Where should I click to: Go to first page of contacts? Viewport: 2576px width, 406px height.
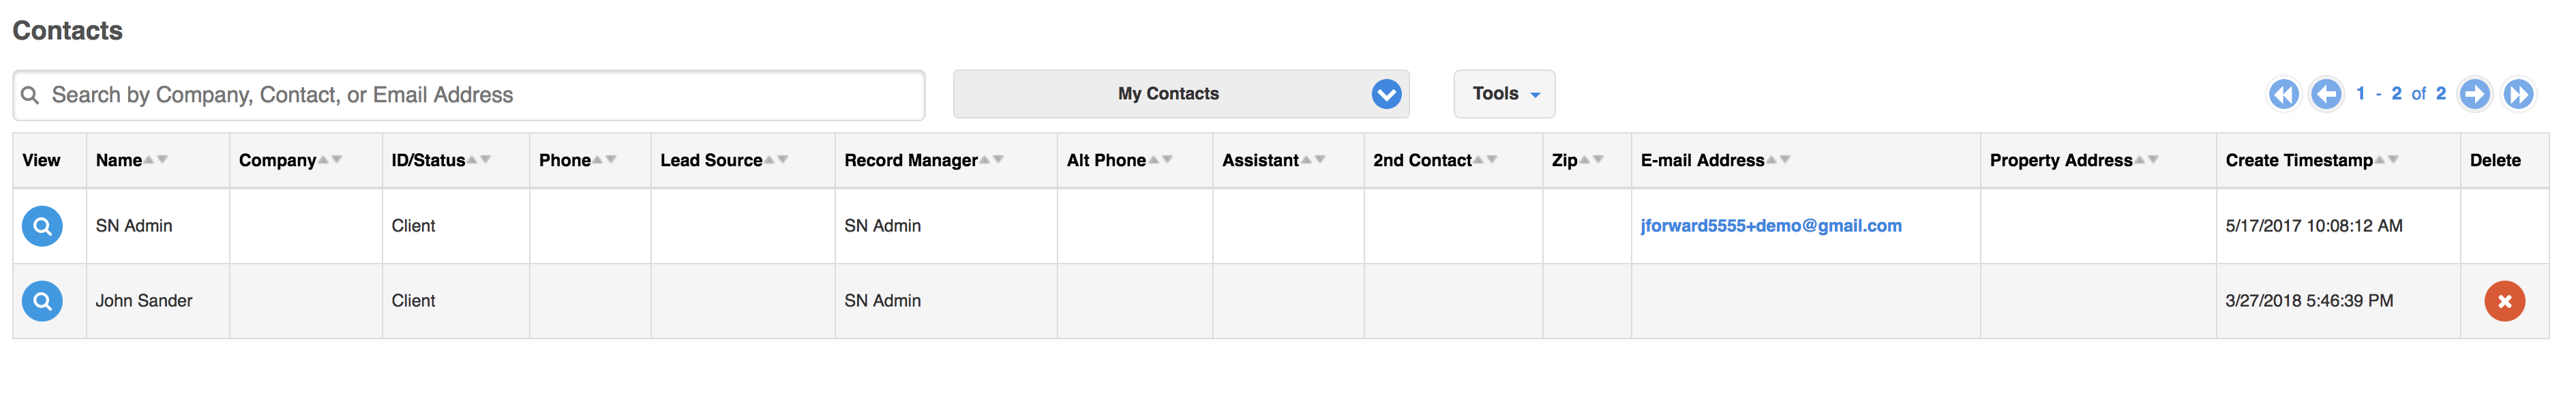[x=2283, y=94]
